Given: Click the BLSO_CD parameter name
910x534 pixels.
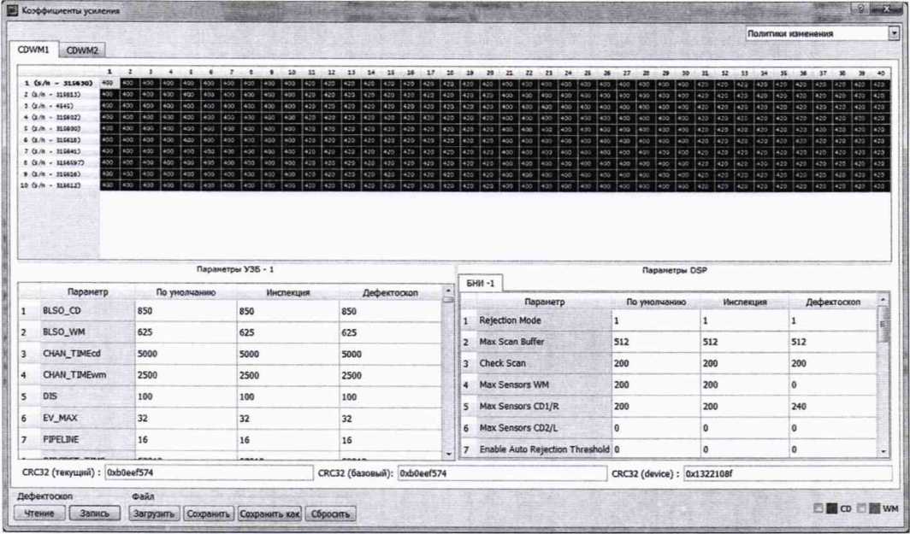Looking at the screenshot, I should 87,311.
